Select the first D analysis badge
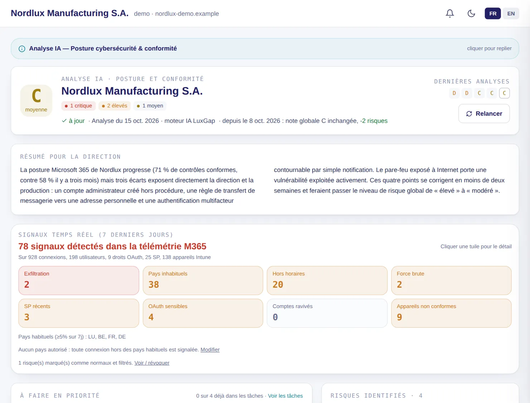530x403 pixels. 454,93
